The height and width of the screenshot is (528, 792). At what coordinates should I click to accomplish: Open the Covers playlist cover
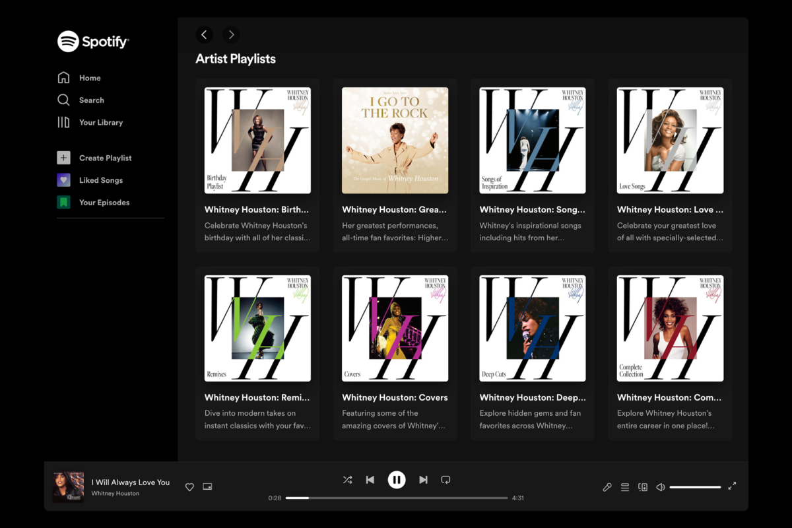tap(395, 329)
